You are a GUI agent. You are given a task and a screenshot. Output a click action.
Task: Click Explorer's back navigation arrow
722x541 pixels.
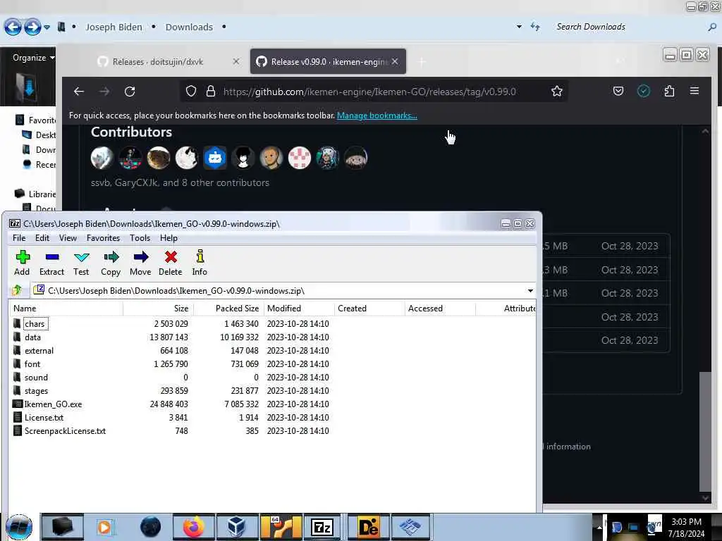point(13,27)
